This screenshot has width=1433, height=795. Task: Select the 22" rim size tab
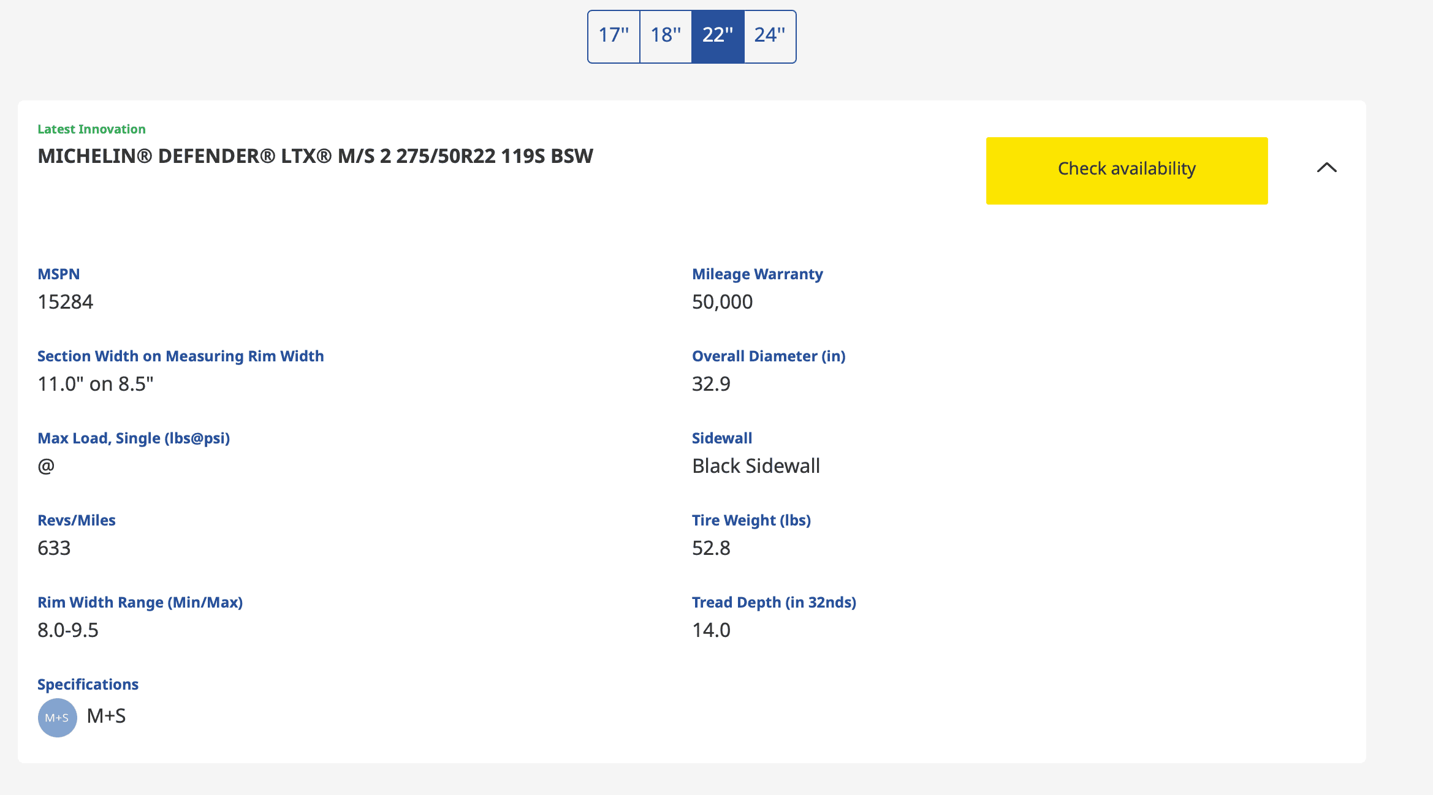[718, 36]
